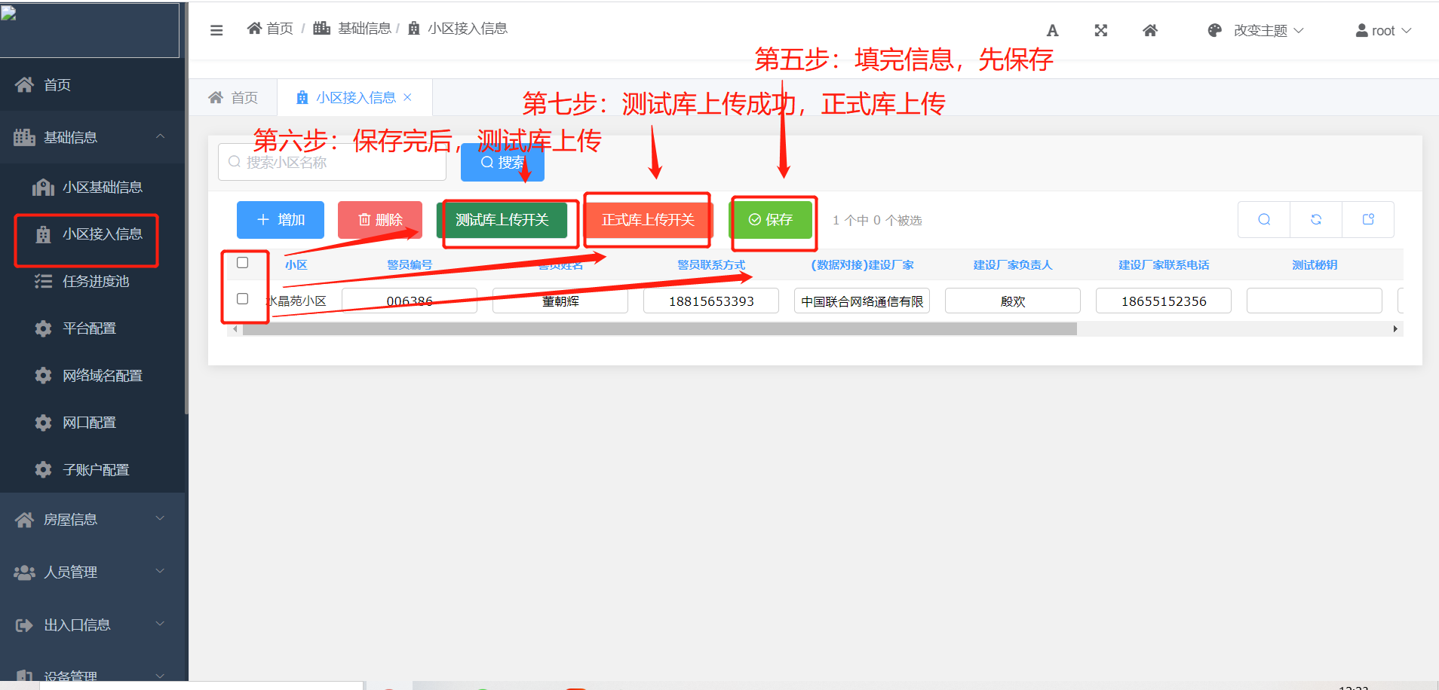Toggle the 测试库上传开关 switch
This screenshot has height=690, width=1439.
click(506, 221)
